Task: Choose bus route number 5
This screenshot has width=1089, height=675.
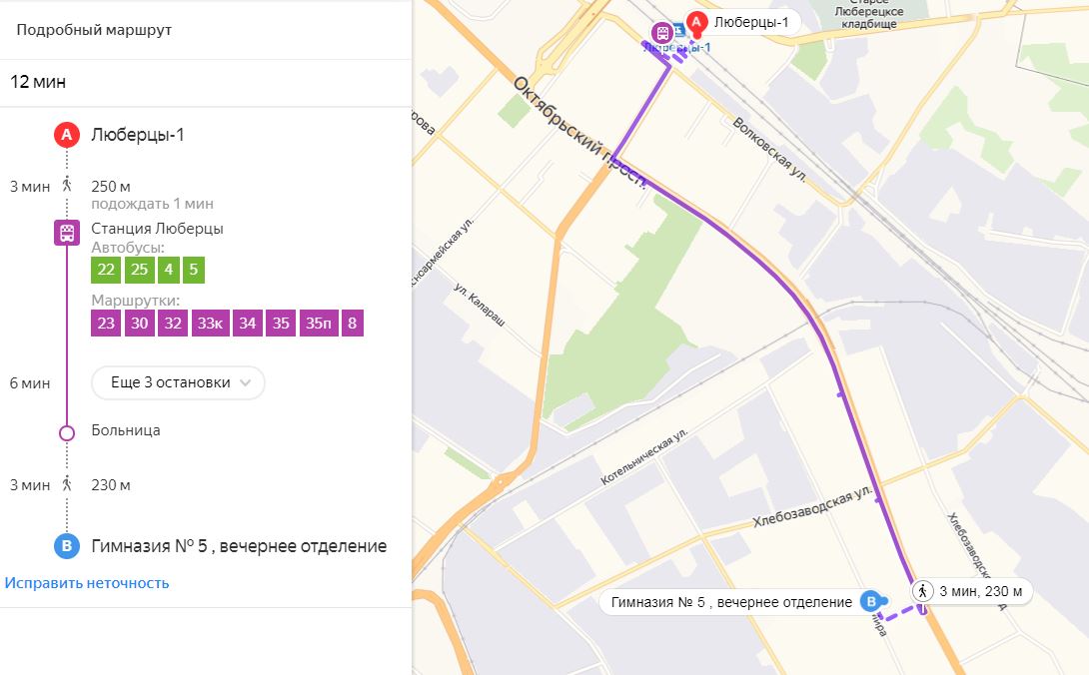Action: coord(194,270)
